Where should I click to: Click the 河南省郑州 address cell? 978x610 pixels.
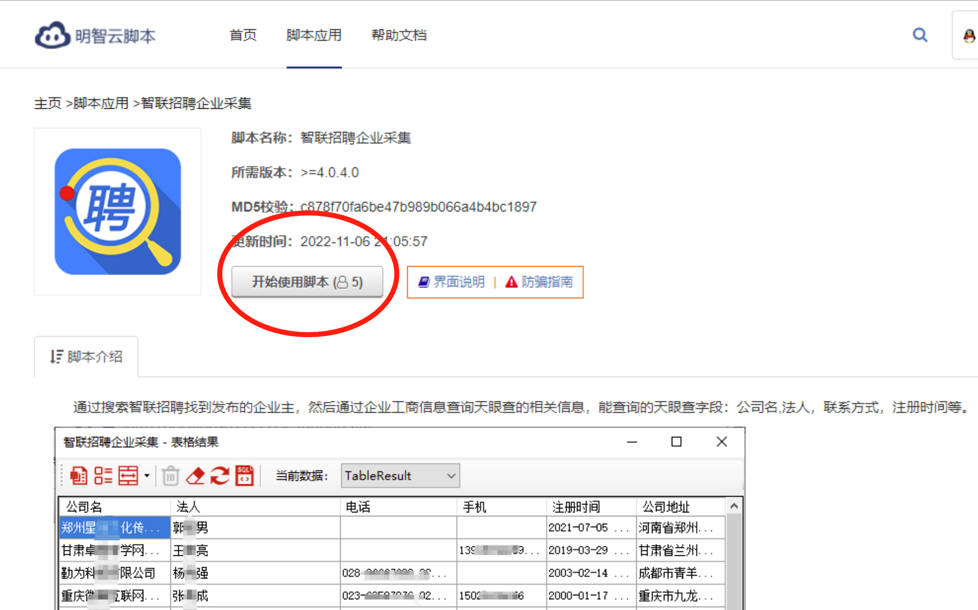[x=681, y=528]
